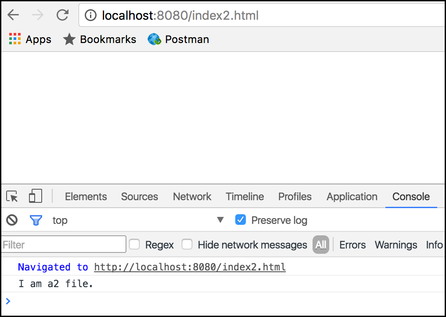Uncheck the Preserve log checkbox
446x317 pixels.
point(241,220)
